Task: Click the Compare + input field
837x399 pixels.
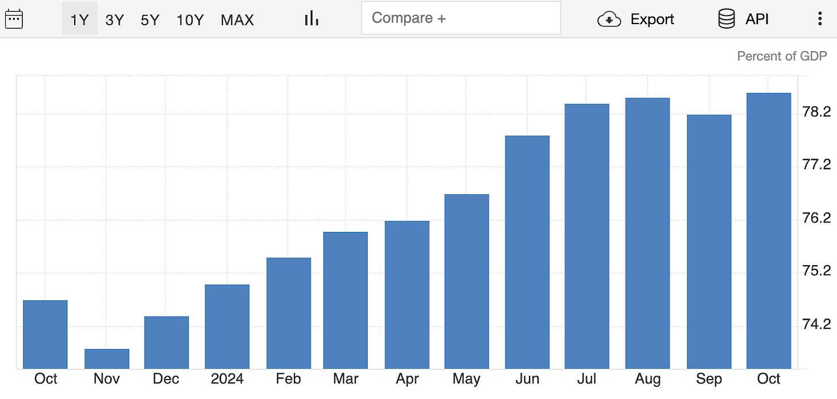Action: point(460,18)
